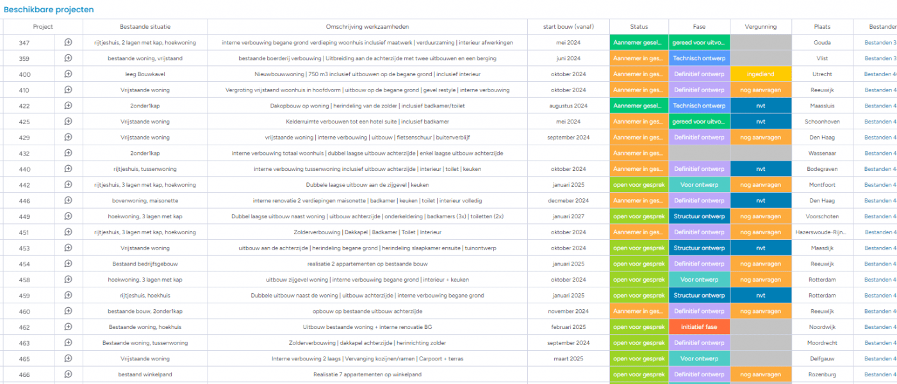Click 'Uitbouw bestaande woning + interne renovatie BG'

[367, 327]
